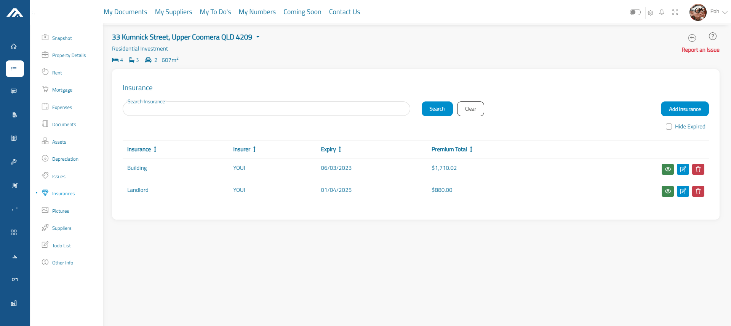
Task: Click the help question mark icon
Action: pyautogui.click(x=712, y=36)
